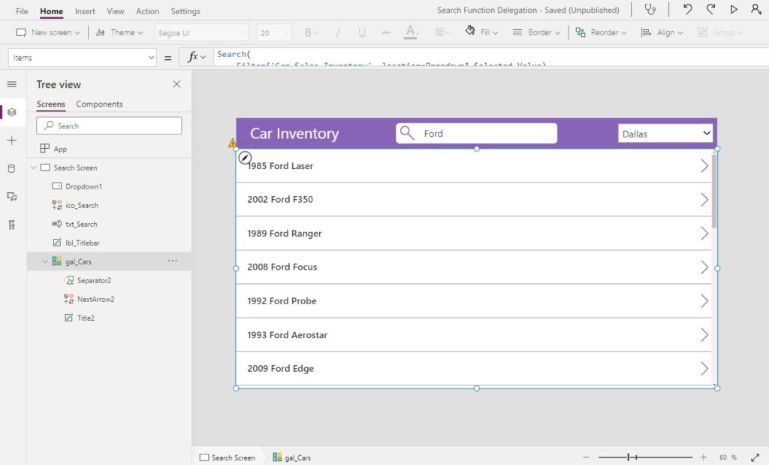Viewport: 769px width, 465px height.
Task: Switch to the Action tab
Action: pyautogui.click(x=147, y=11)
